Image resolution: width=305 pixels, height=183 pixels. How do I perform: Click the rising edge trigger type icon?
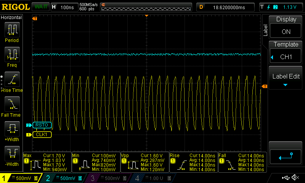(x=269, y=7)
